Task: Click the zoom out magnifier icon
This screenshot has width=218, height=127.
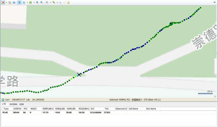Action: pyautogui.click(x=42, y=3)
